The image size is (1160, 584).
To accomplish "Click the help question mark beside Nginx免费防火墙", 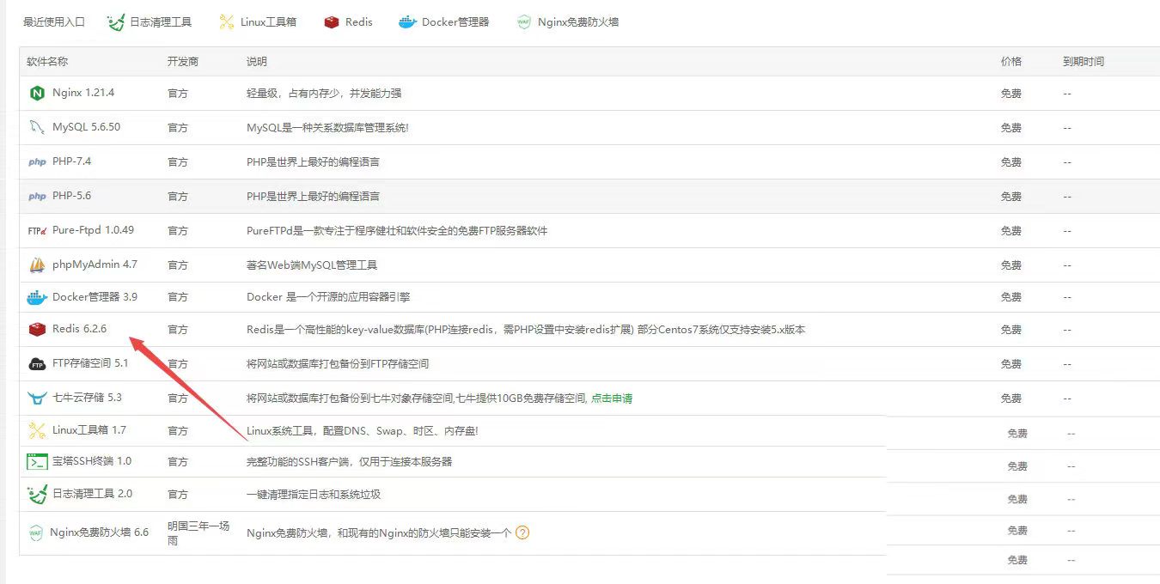I will click(522, 532).
